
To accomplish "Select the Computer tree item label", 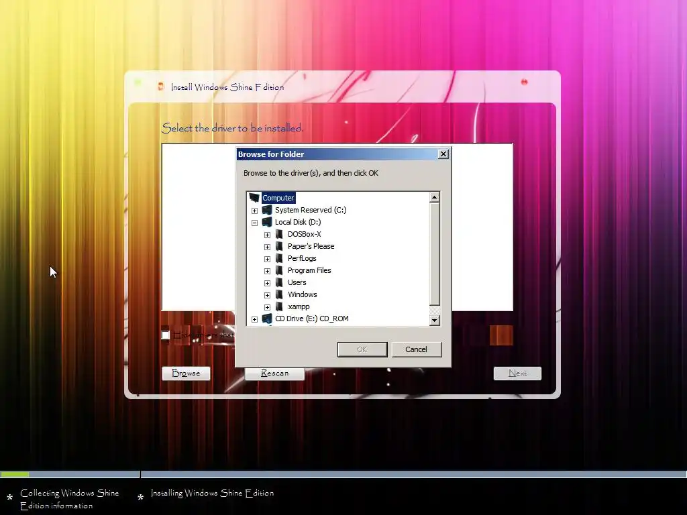I will click(x=278, y=198).
